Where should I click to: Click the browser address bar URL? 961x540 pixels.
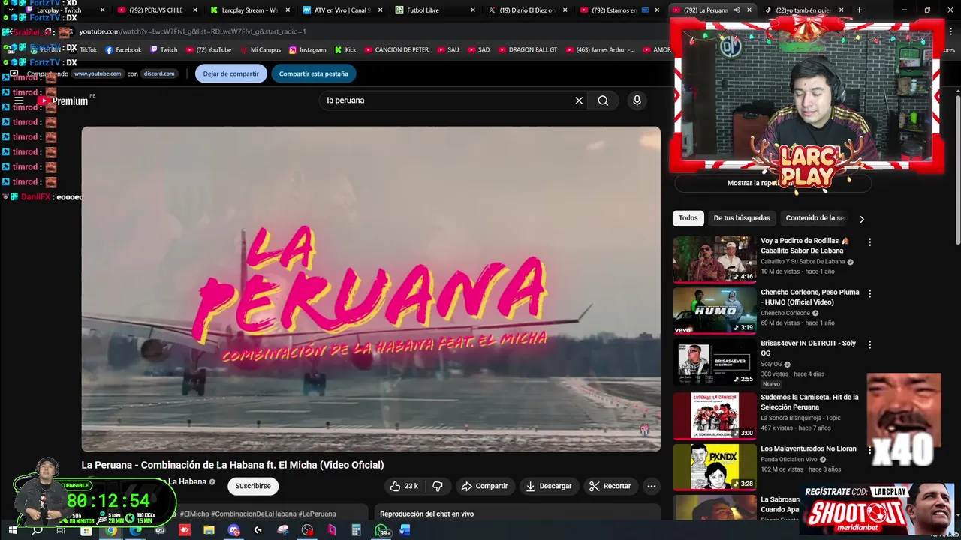tap(192, 31)
